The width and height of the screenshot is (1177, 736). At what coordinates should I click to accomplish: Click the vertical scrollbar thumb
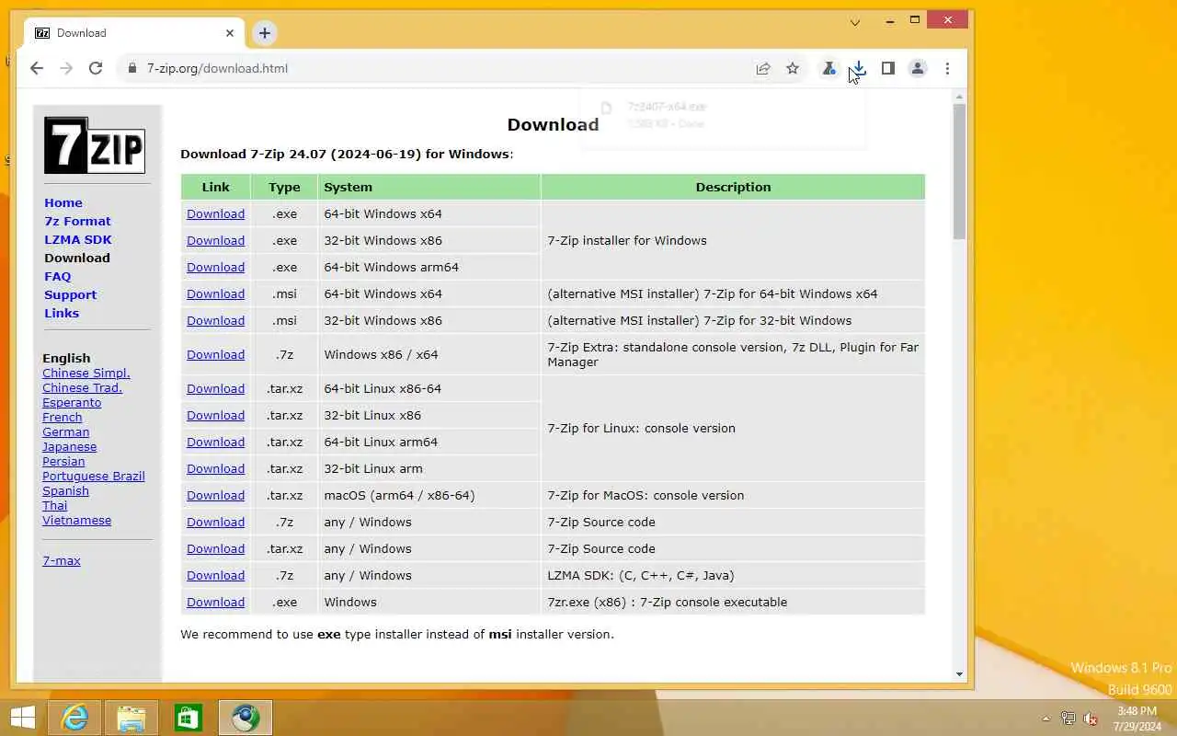pos(959,171)
